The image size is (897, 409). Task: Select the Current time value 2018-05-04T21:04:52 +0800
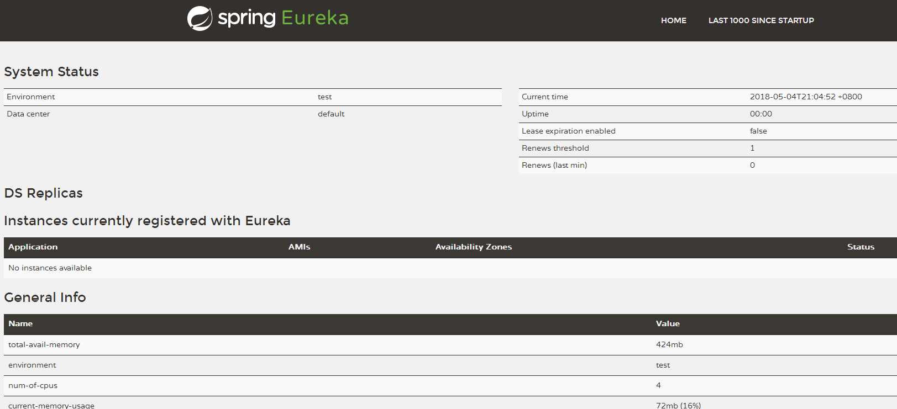pos(806,97)
